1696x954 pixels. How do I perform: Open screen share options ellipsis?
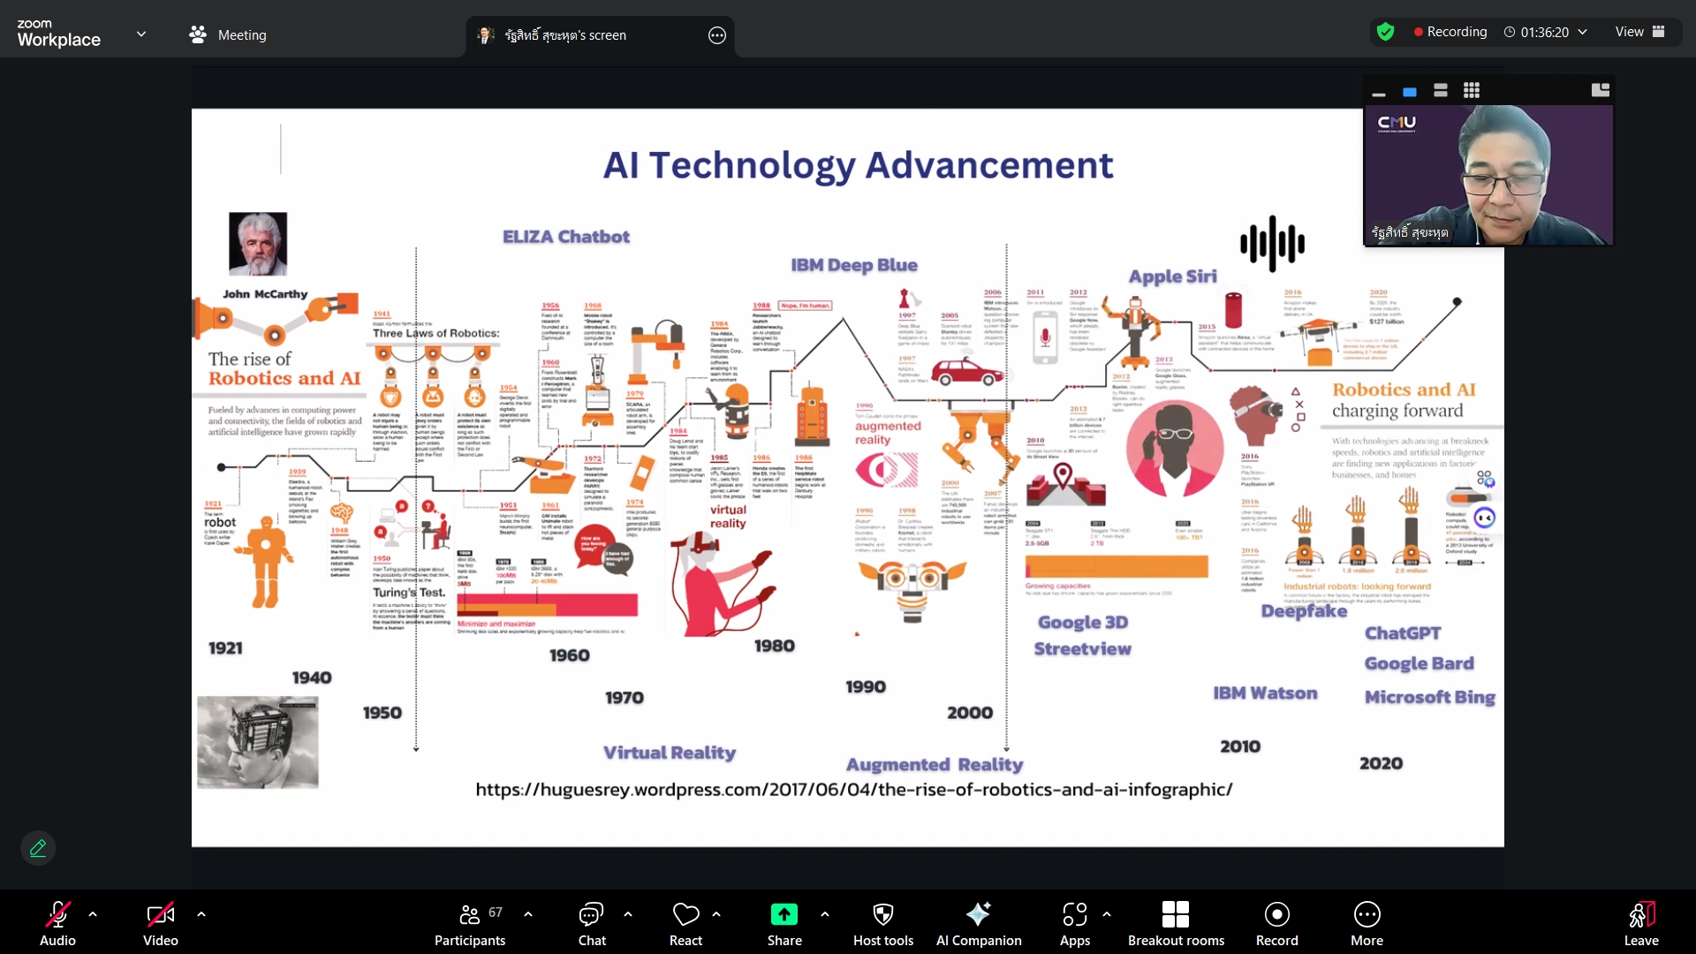coord(716,35)
